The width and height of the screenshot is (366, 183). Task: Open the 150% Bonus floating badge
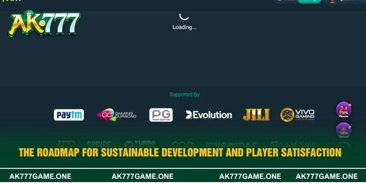tap(344, 110)
